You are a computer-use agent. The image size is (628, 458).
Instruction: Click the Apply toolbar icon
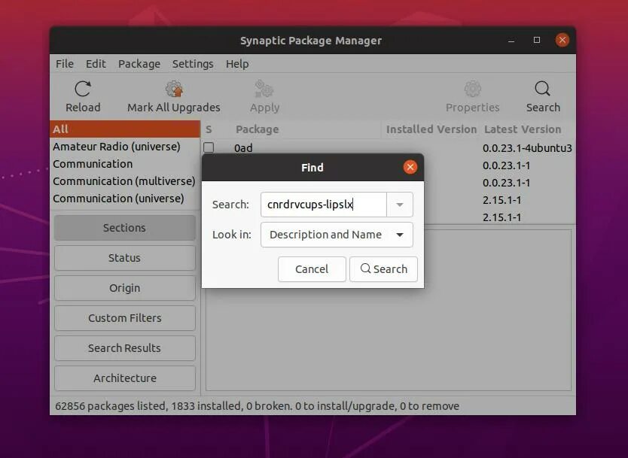click(x=264, y=89)
